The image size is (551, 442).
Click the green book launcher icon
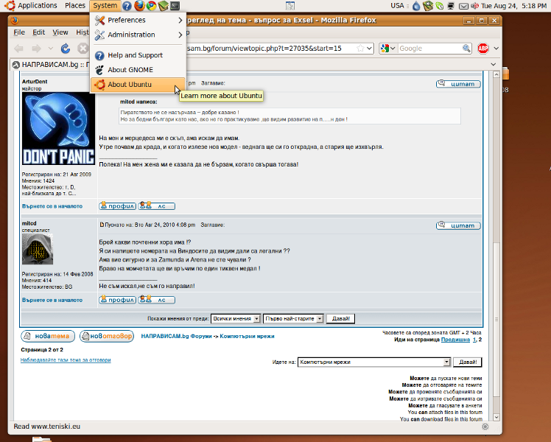coord(163,6)
